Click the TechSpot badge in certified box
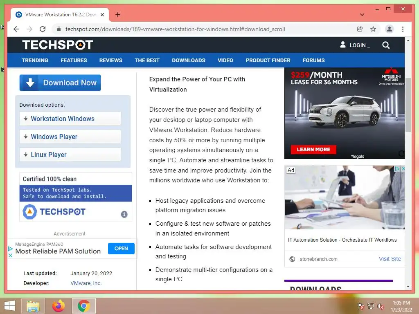Image resolution: width=419 pixels, height=314 pixels. [54, 212]
